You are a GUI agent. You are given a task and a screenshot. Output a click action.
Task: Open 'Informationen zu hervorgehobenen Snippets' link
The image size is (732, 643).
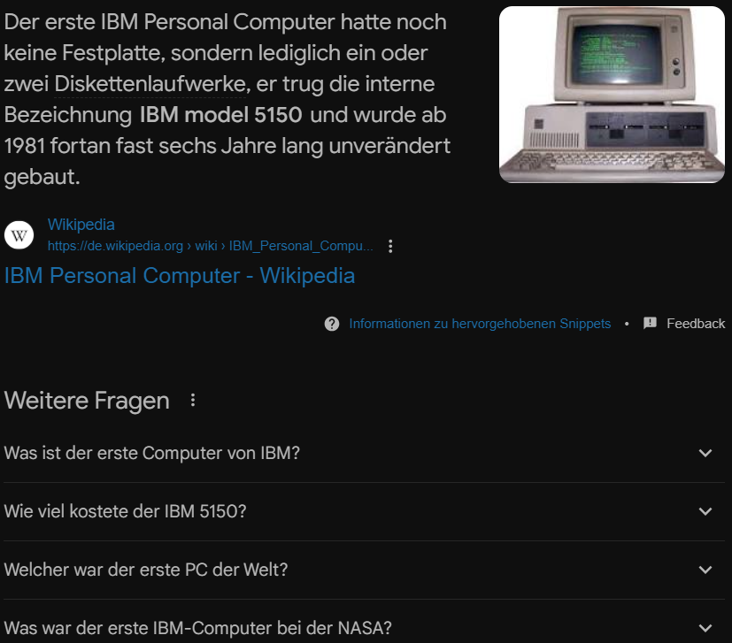point(480,324)
